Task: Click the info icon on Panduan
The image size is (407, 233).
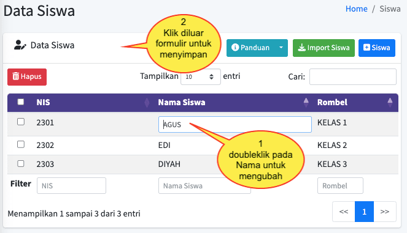Action: click(235, 47)
